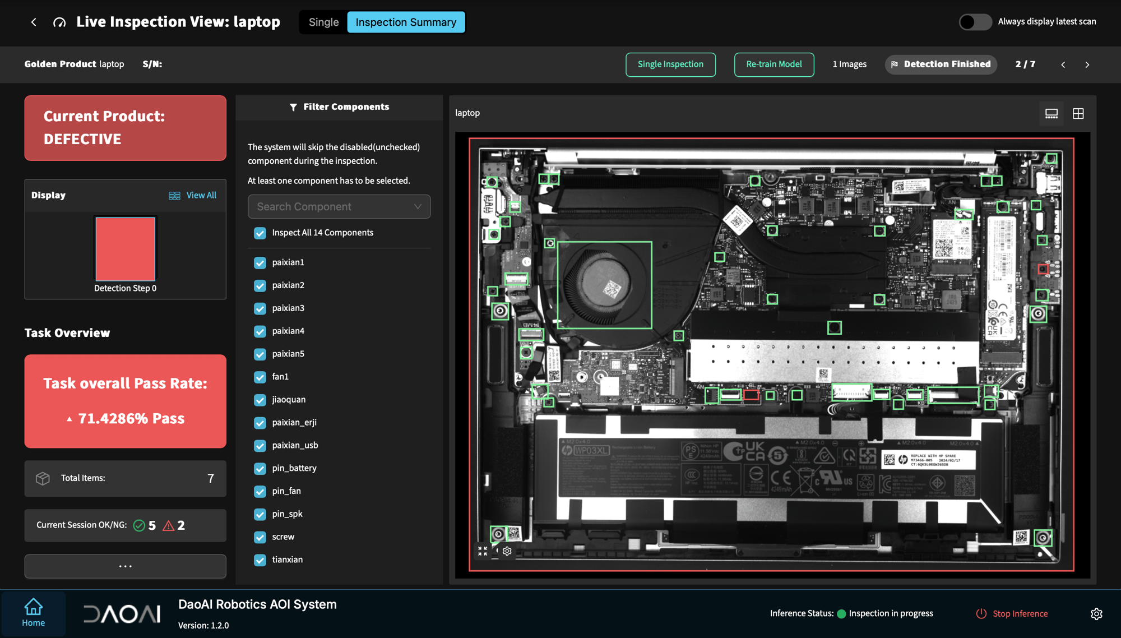Switch to the Single tab
This screenshot has width=1121, height=638.
323,22
